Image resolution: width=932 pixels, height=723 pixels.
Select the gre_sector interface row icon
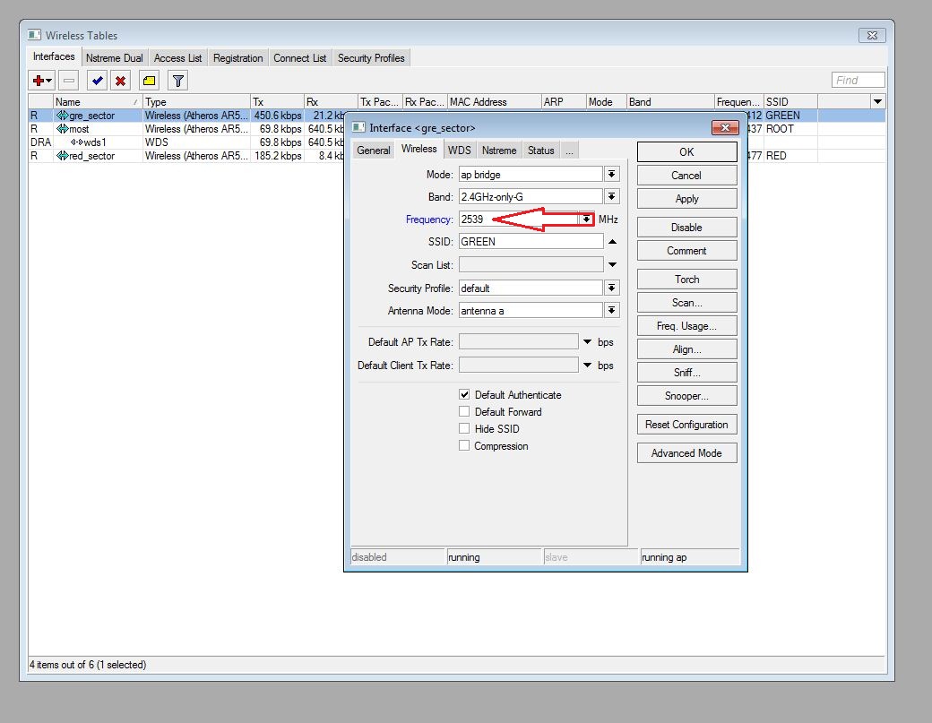pyautogui.click(x=62, y=116)
